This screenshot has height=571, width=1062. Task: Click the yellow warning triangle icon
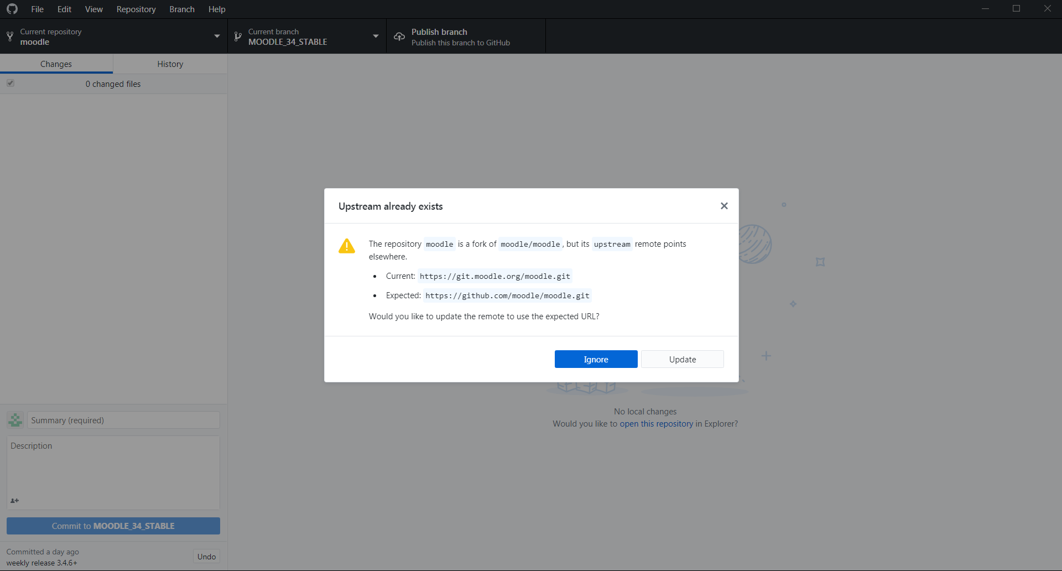click(347, 246)
